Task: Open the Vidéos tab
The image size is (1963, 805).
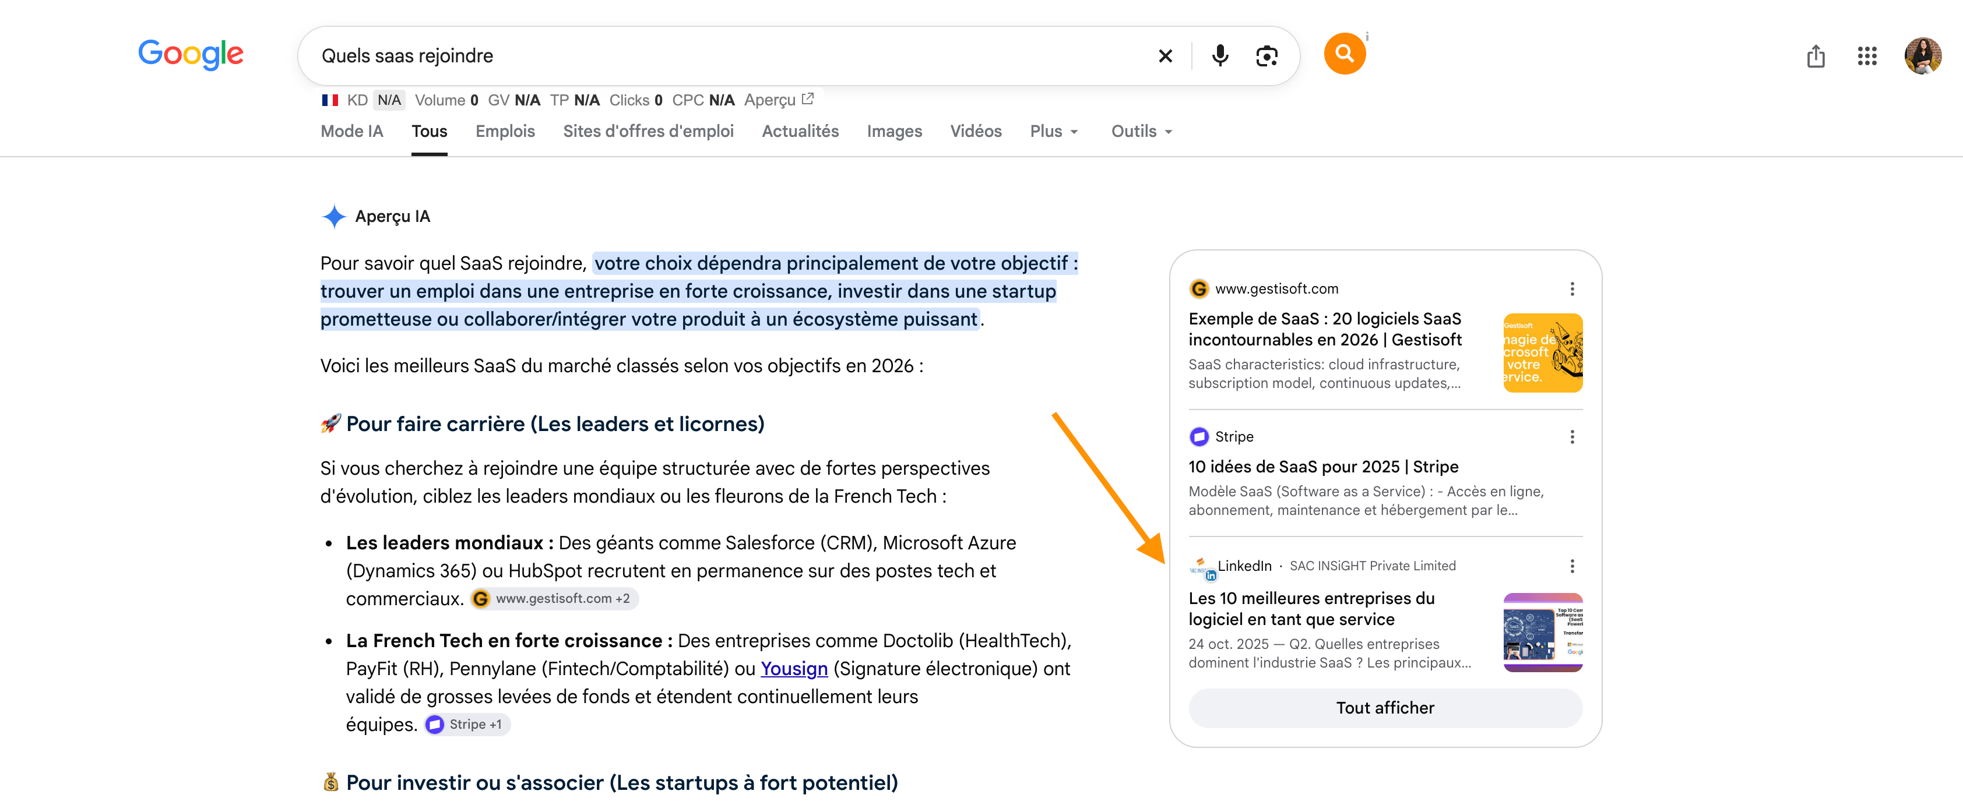Action: click(x=976, y=131)
